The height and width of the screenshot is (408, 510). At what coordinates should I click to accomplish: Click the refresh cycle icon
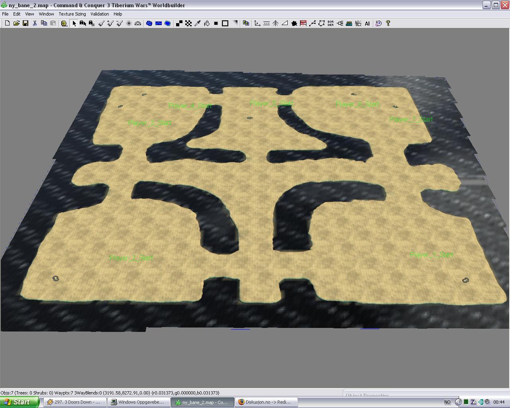pyautogui.click(x=379, y=24)
